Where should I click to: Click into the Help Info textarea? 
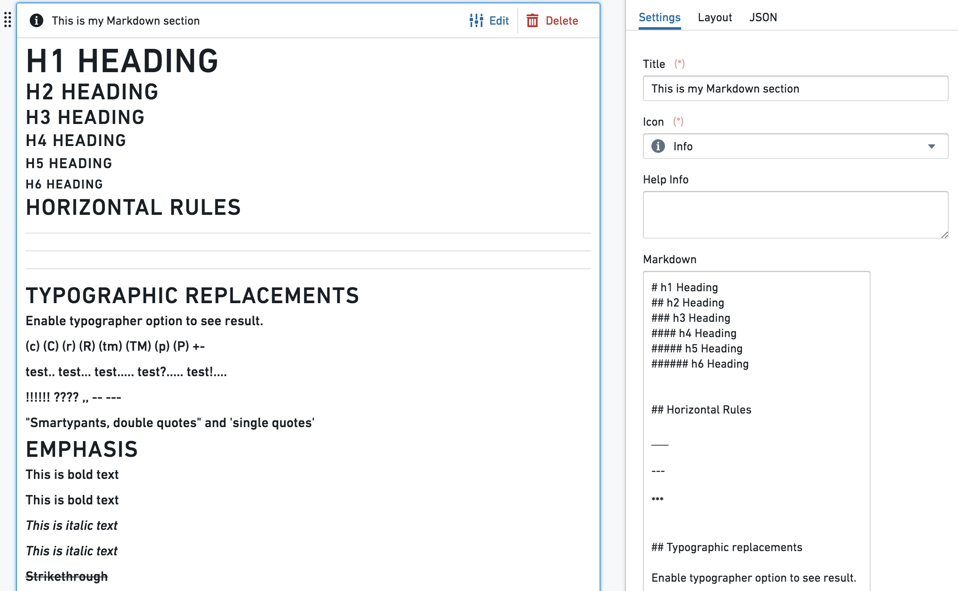coord(795,215)
